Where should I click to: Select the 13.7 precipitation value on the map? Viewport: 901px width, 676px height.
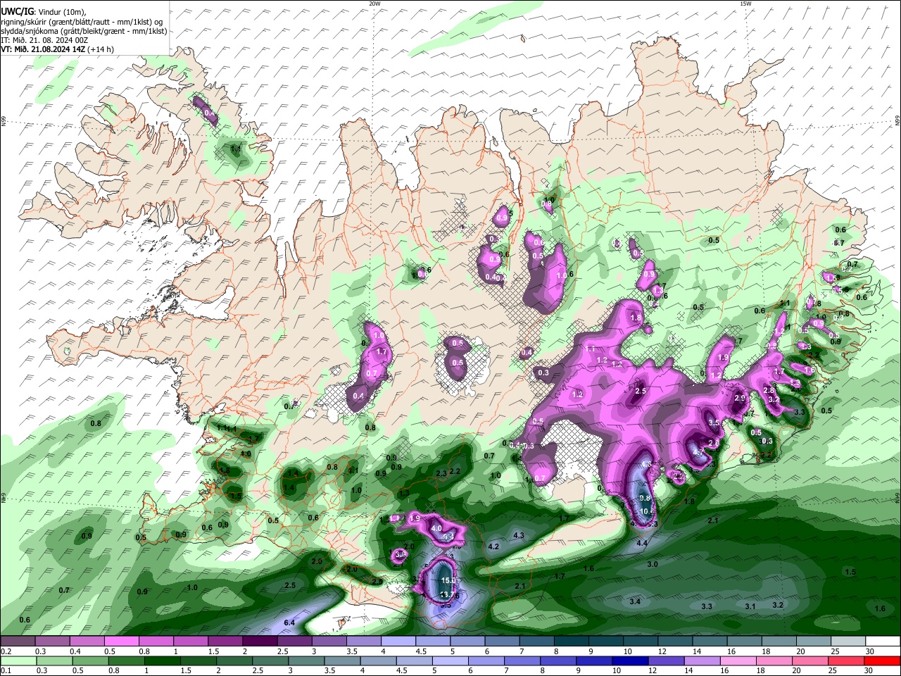pyautogui.click(x=447, y=595)
